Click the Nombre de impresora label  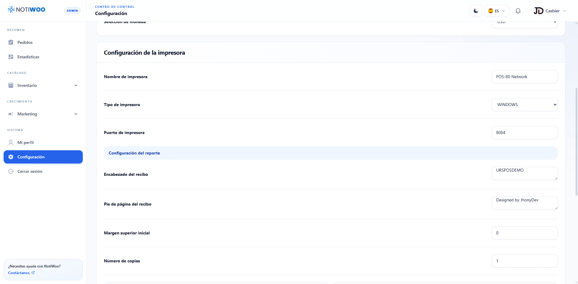[126, 77]
